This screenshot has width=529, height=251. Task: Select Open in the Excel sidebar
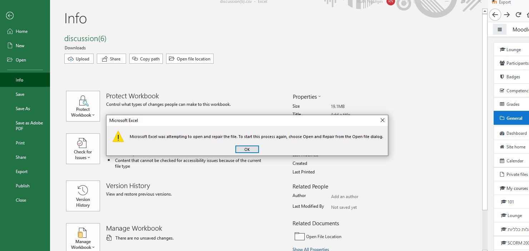click(25, 60)
